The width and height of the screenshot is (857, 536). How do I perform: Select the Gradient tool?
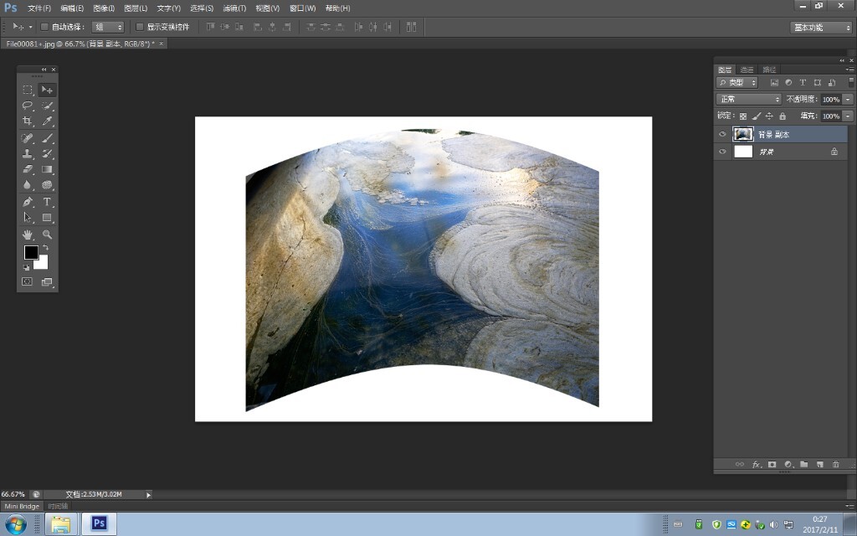coord(47,169)
